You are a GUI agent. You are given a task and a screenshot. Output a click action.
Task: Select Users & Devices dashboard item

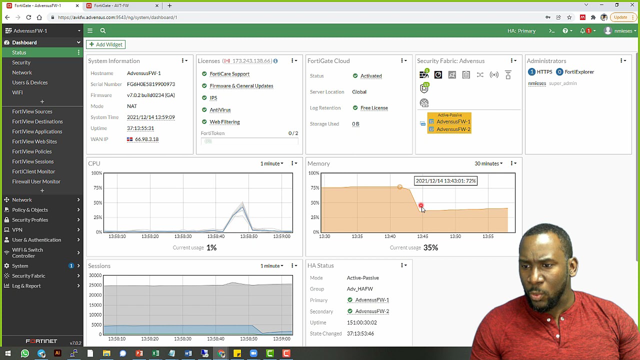pyautogui.click(x=29, y=82)
